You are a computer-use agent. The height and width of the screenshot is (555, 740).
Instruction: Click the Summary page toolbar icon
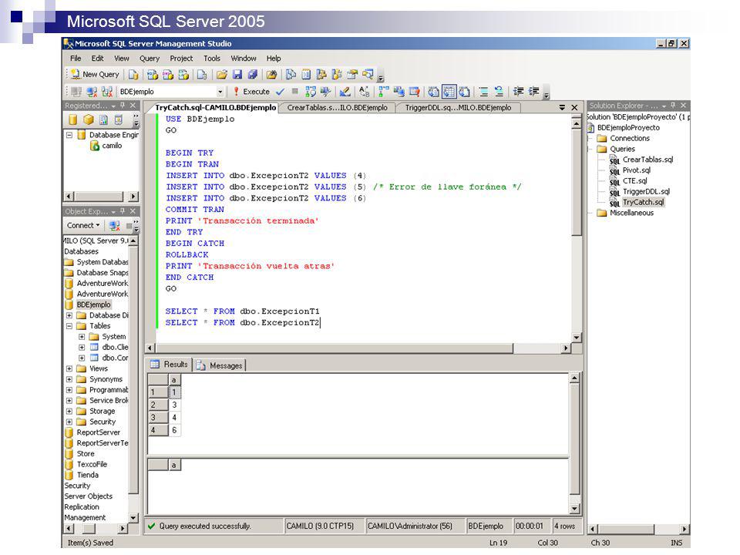click(306, 75)
